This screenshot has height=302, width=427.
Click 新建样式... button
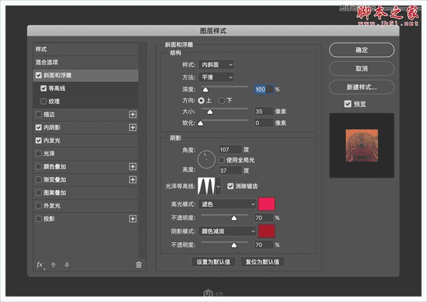click(x=362, y=87)
